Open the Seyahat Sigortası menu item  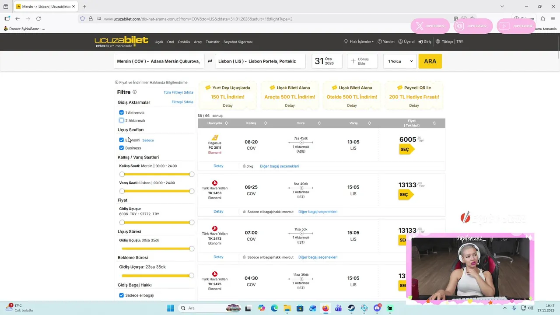click(x=238, y=42)
